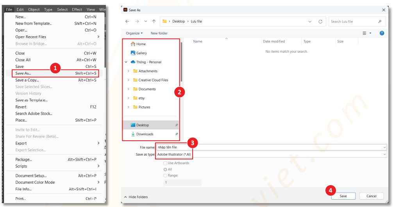Screen dimensions: 393x207
Task: Select the All radio button
Action: click(165, 170)
